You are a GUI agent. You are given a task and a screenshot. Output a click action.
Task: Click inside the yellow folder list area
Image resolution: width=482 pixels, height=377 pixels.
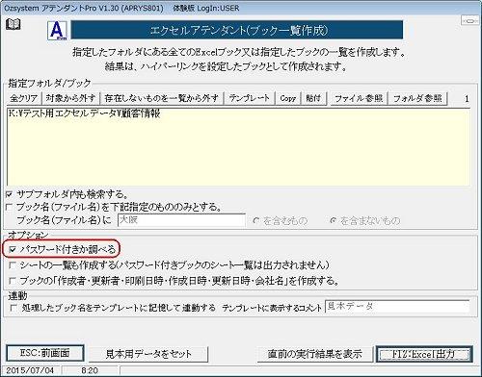(238, 147)
